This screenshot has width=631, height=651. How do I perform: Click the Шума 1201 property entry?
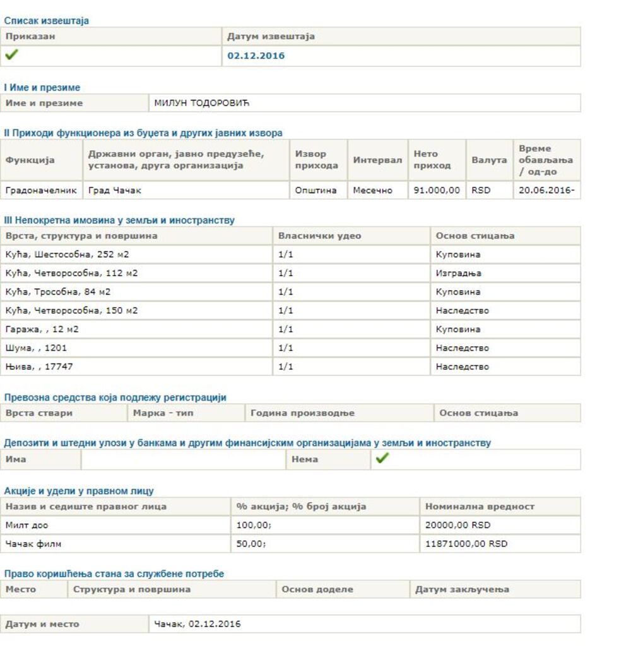pyautogui.click(x=35, y=348)
